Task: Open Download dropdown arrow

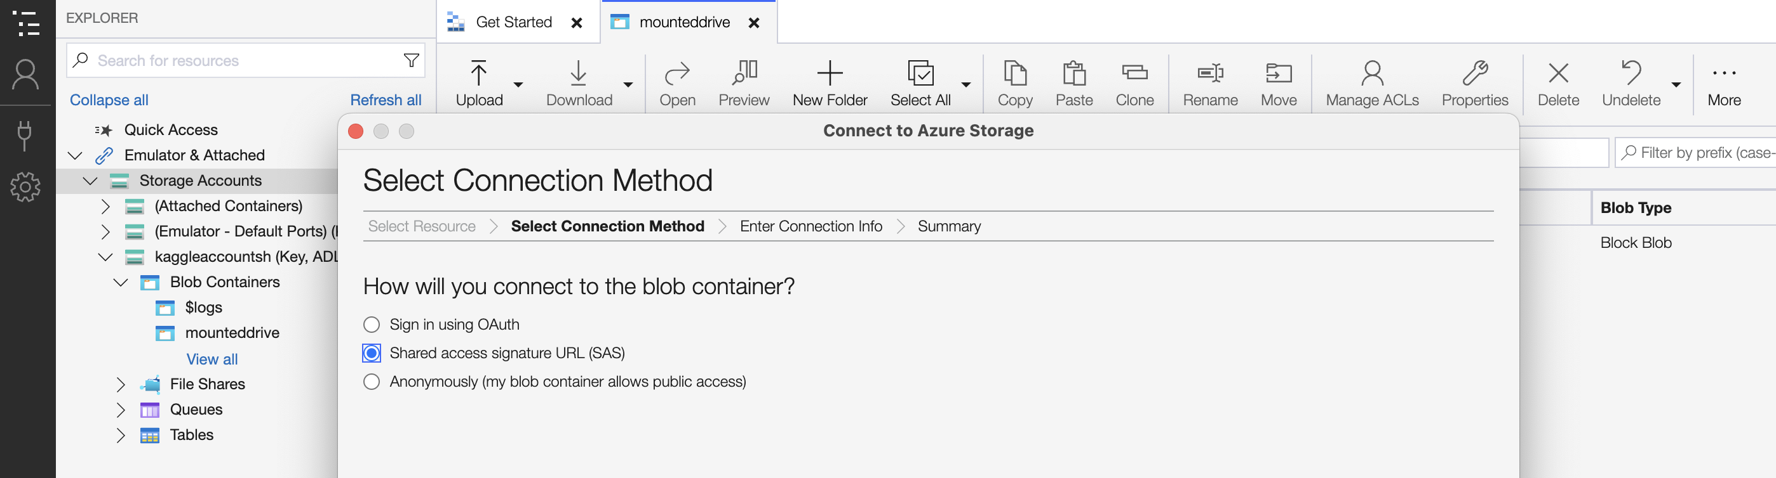Action: (628, 84)
